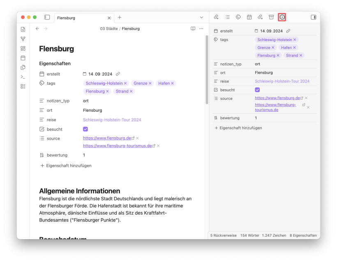Open the note's three-dot more options menu
Viewport: 337px width, 261px height.
point(201,29)
